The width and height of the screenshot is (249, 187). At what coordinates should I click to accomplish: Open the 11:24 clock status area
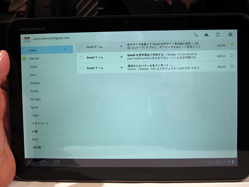point(216,162)
